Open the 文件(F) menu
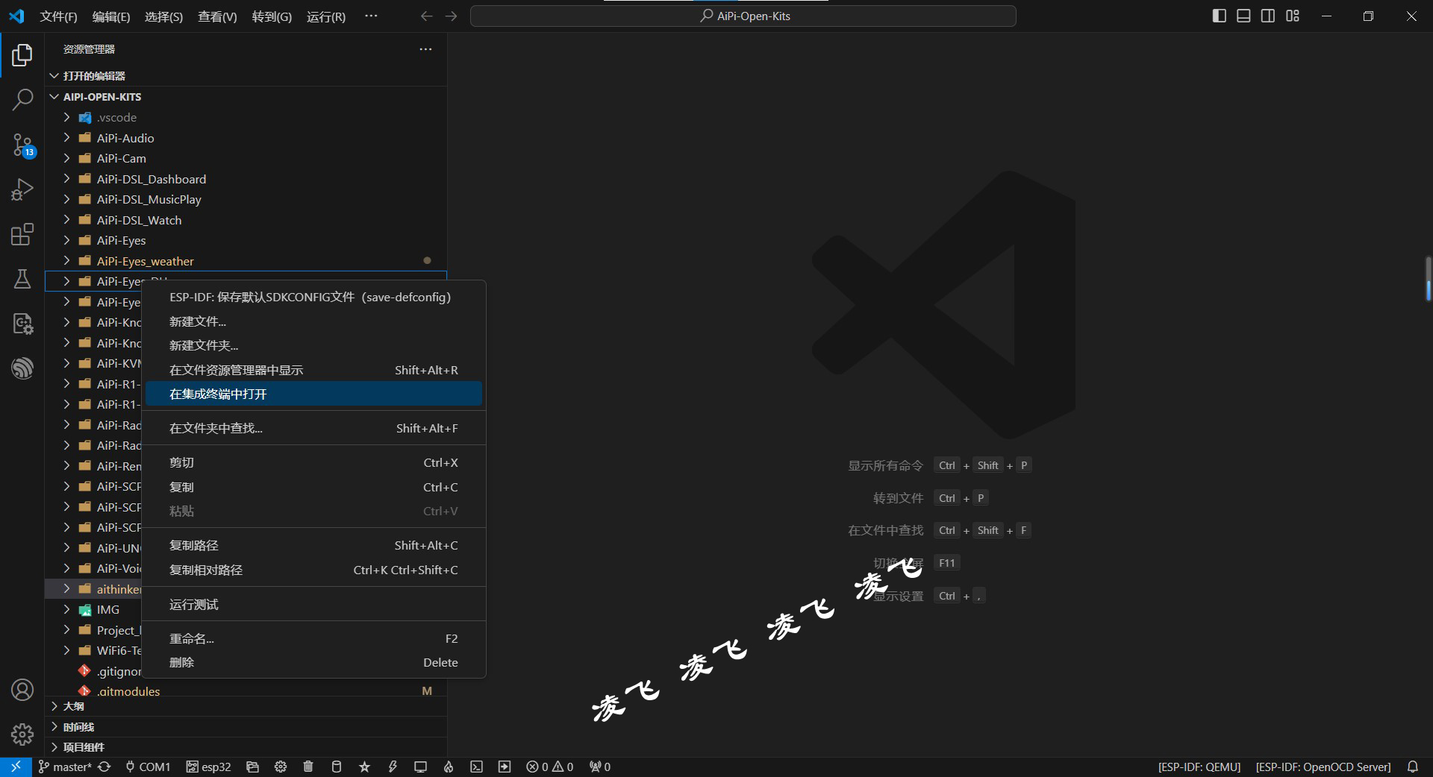This screenshot has width=1433, height=777. (x=58, y=16)
